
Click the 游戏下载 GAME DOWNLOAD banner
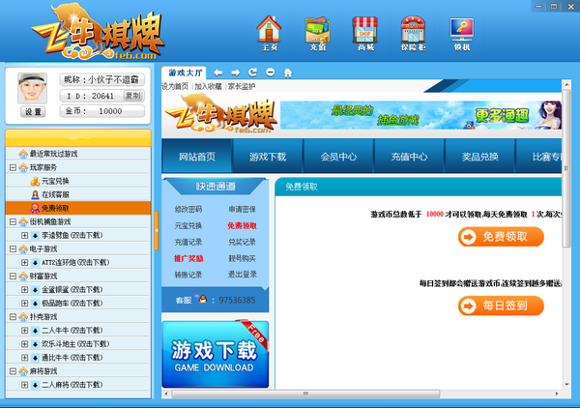pyautogui.click(x=216, y=354)
